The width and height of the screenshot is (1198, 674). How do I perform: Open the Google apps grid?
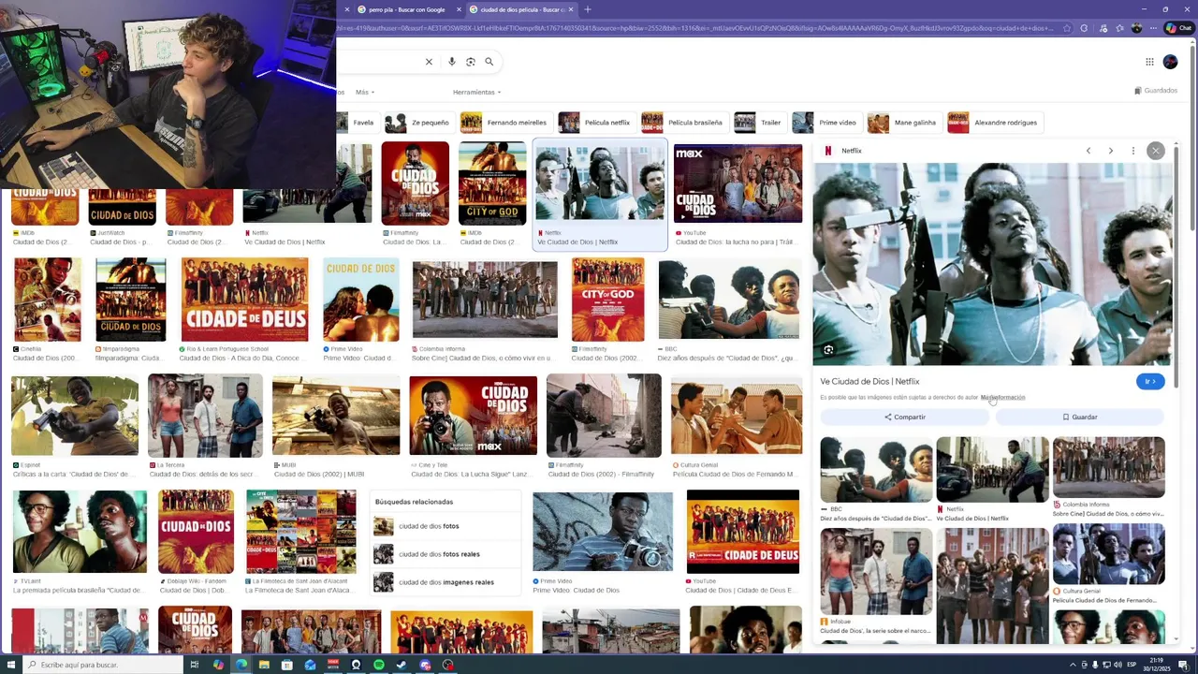coord(1149,62)
